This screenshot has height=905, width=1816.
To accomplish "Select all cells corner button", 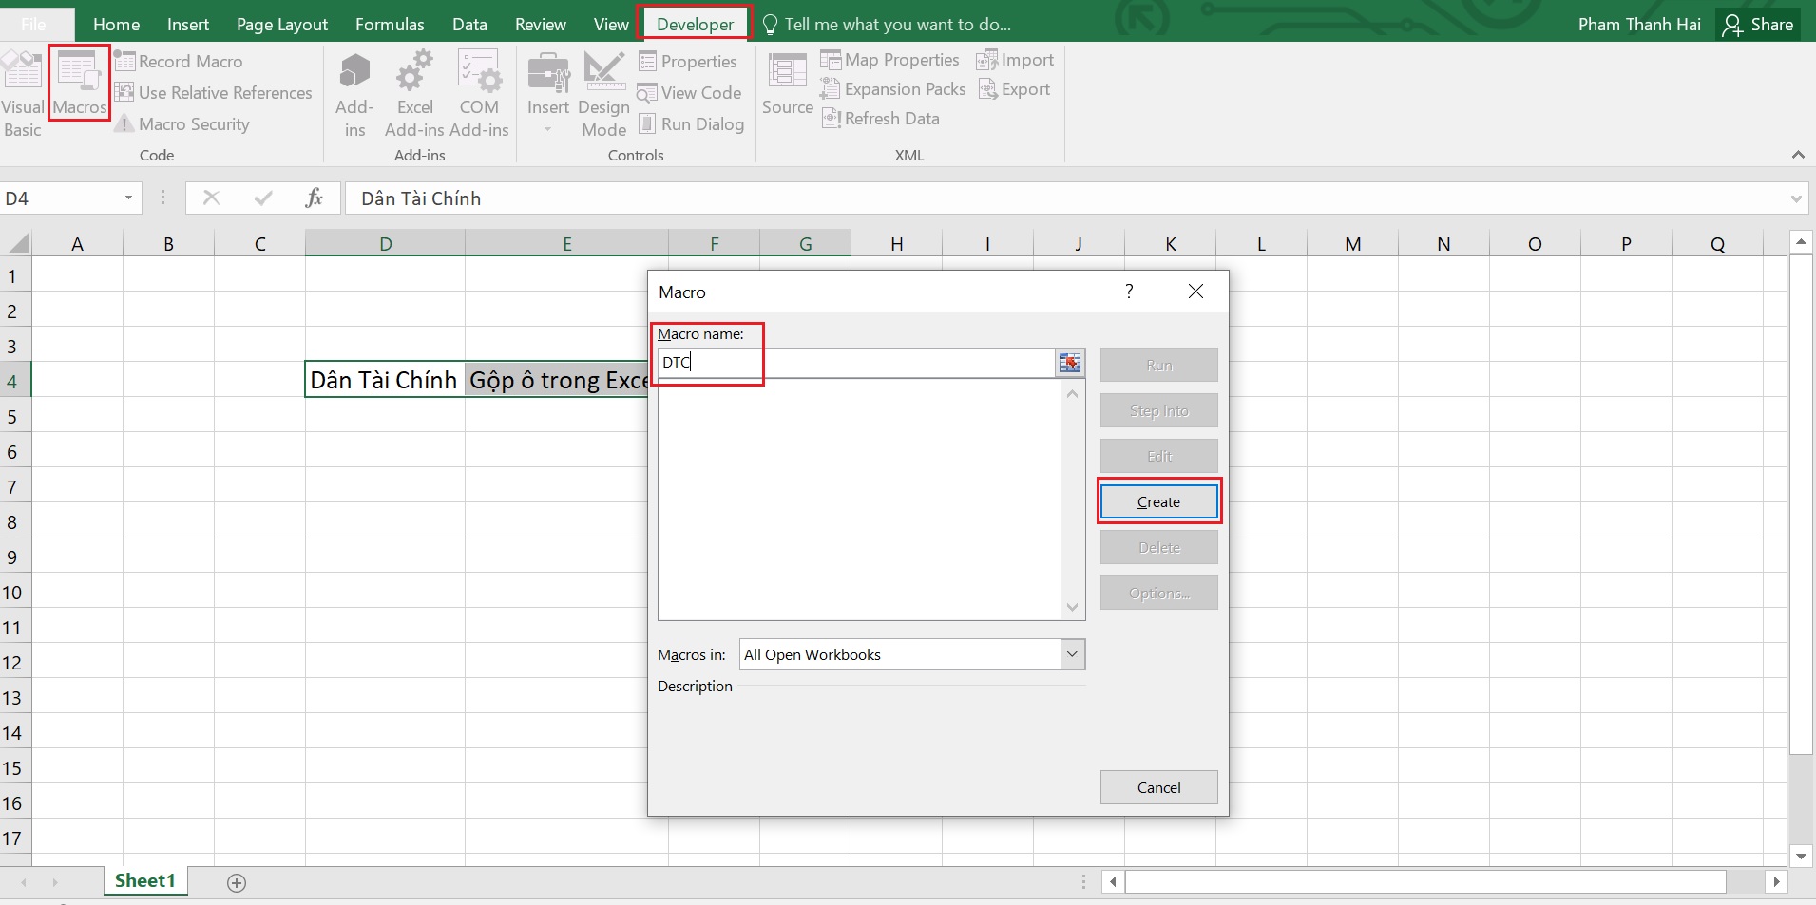I will click(x=16, y=244).
